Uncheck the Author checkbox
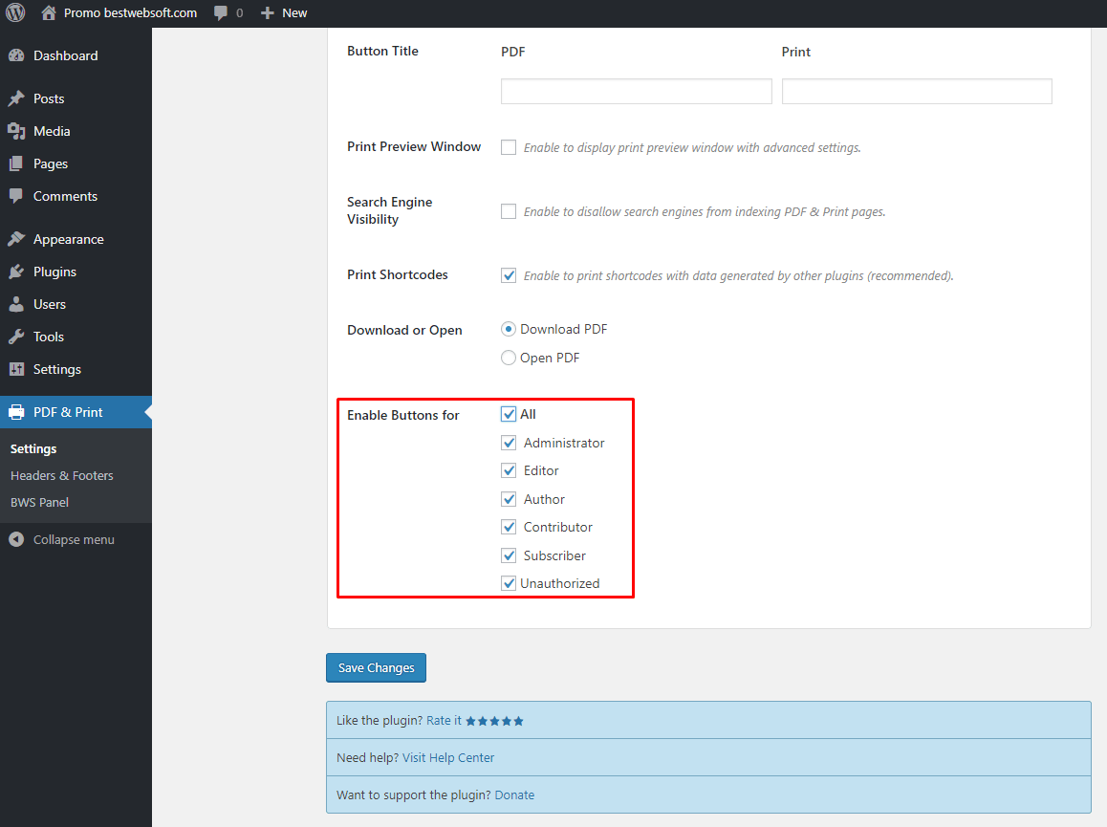 pos(509,499)
